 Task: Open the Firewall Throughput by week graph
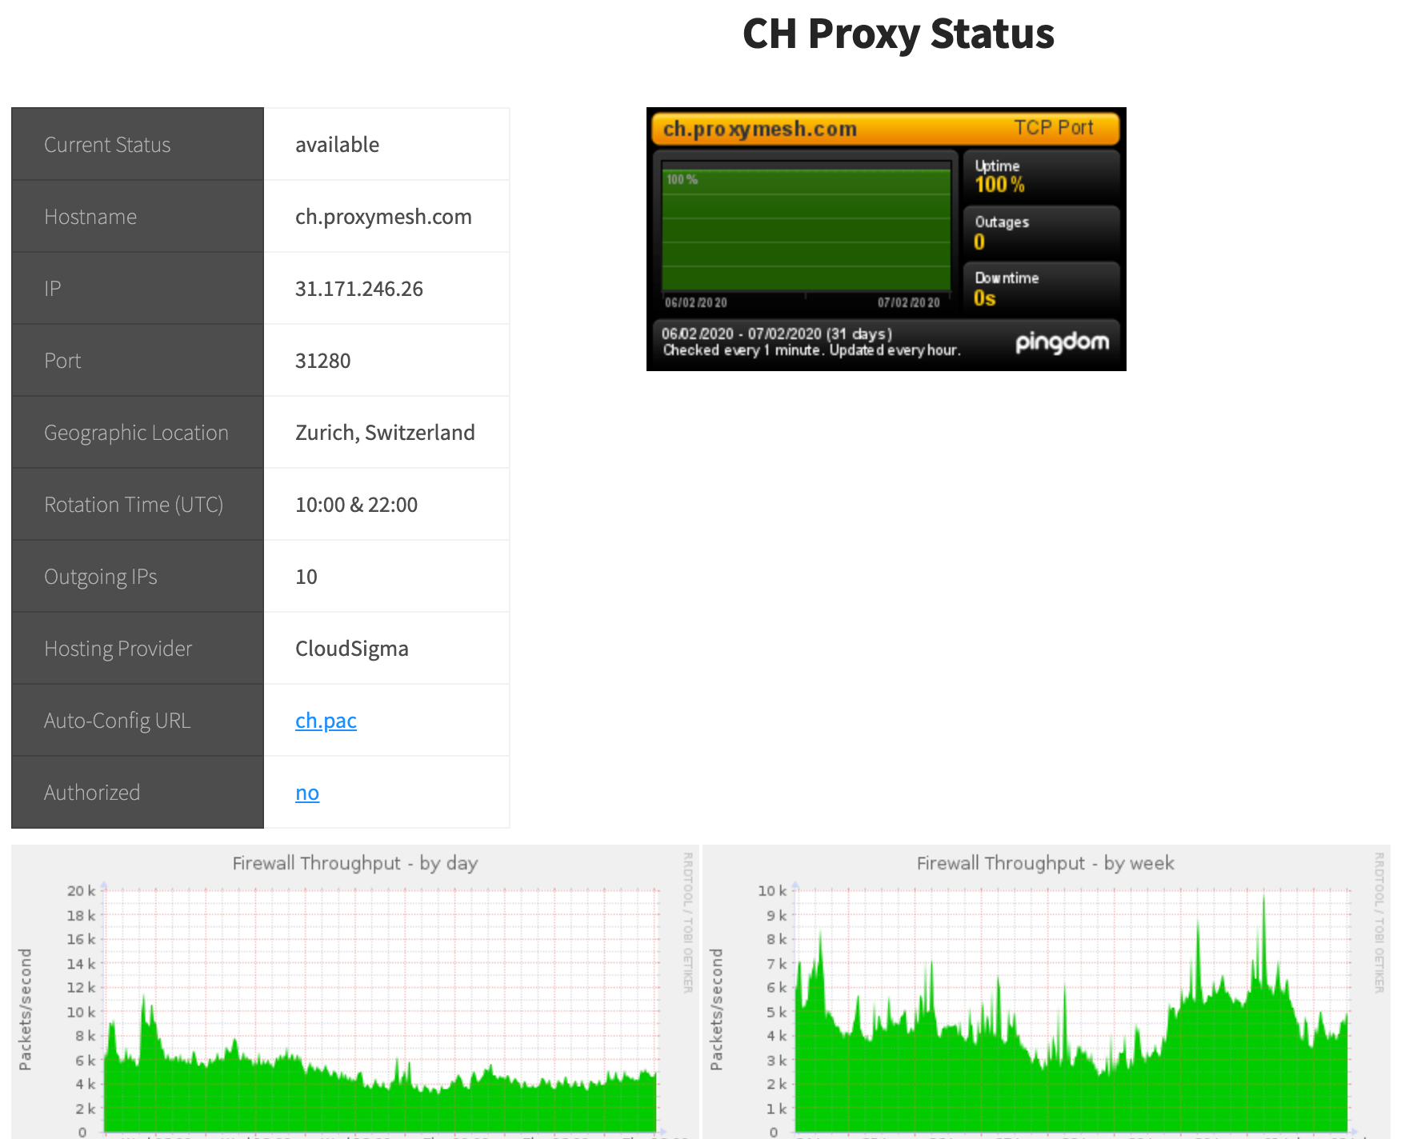tap(1046, 992)
